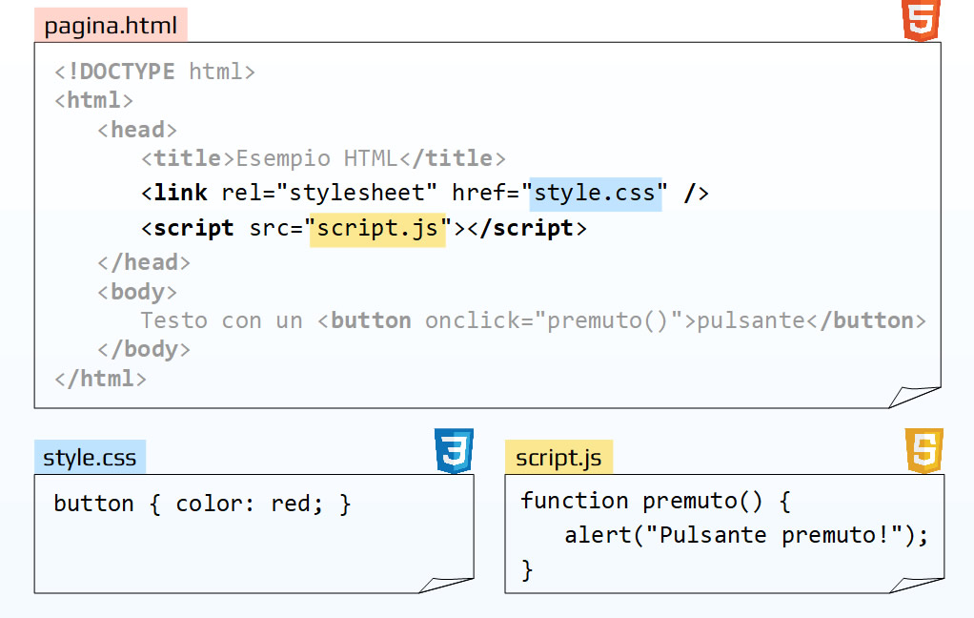The image size is (974, 618).
Task: Click the orange HTML5 logo icon
Action: coord(921,21)
